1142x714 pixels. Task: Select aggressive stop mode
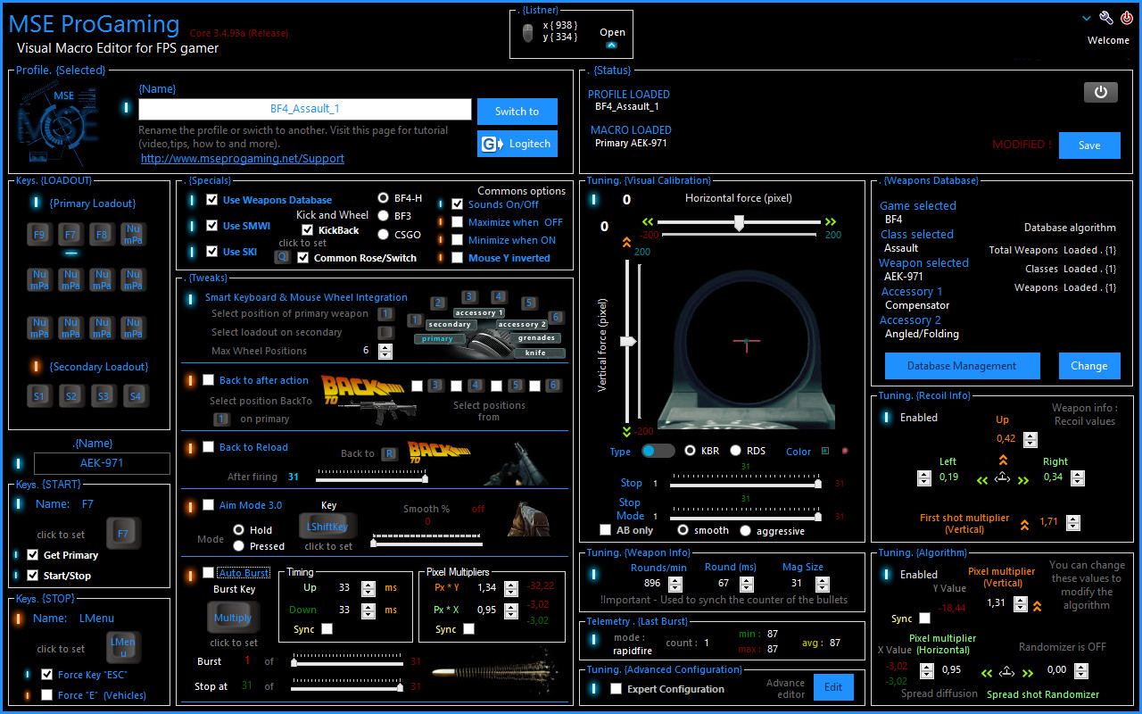coord(746,530)
